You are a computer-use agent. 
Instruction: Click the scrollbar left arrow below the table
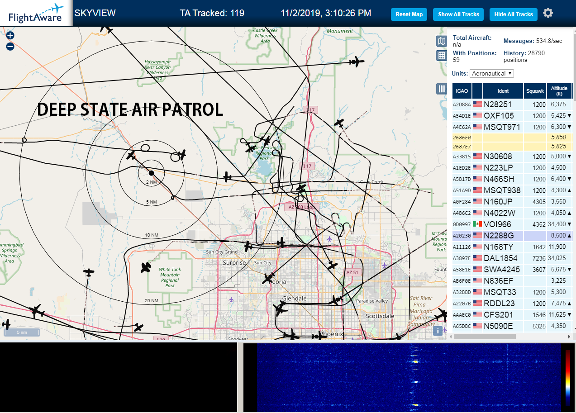click(451, 336)
